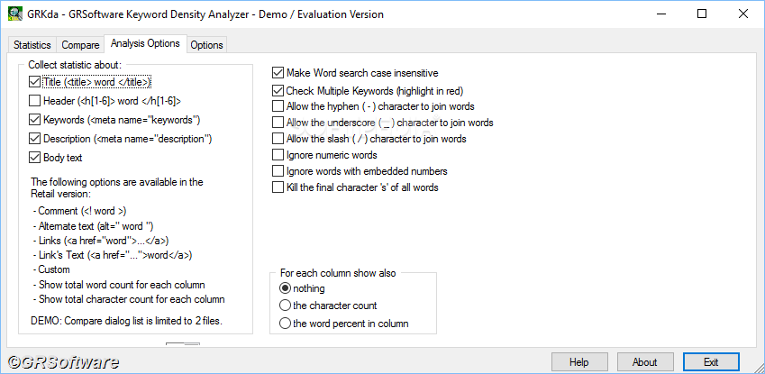Click the 'Alternate text (alt=" word ")' line
The width and height of the screenshot is (765, 374).
(x=93, y=226)
